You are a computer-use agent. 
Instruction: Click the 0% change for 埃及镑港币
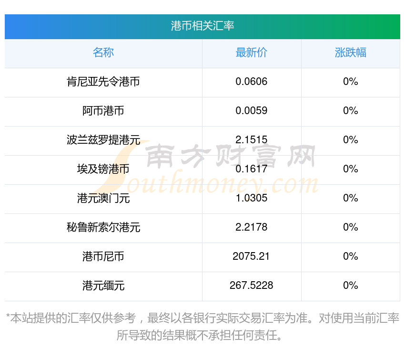pyautogui.click(x=351, y=169)
